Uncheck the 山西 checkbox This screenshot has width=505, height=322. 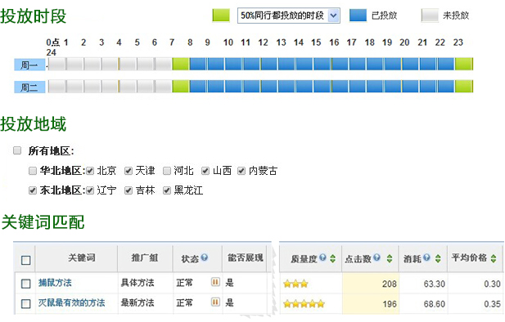point(205,171)
